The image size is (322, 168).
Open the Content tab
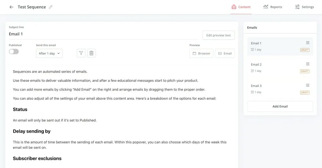(241, 7)
